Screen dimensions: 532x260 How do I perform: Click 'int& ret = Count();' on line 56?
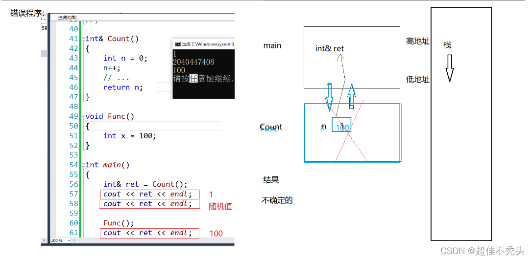coord(145,184)
